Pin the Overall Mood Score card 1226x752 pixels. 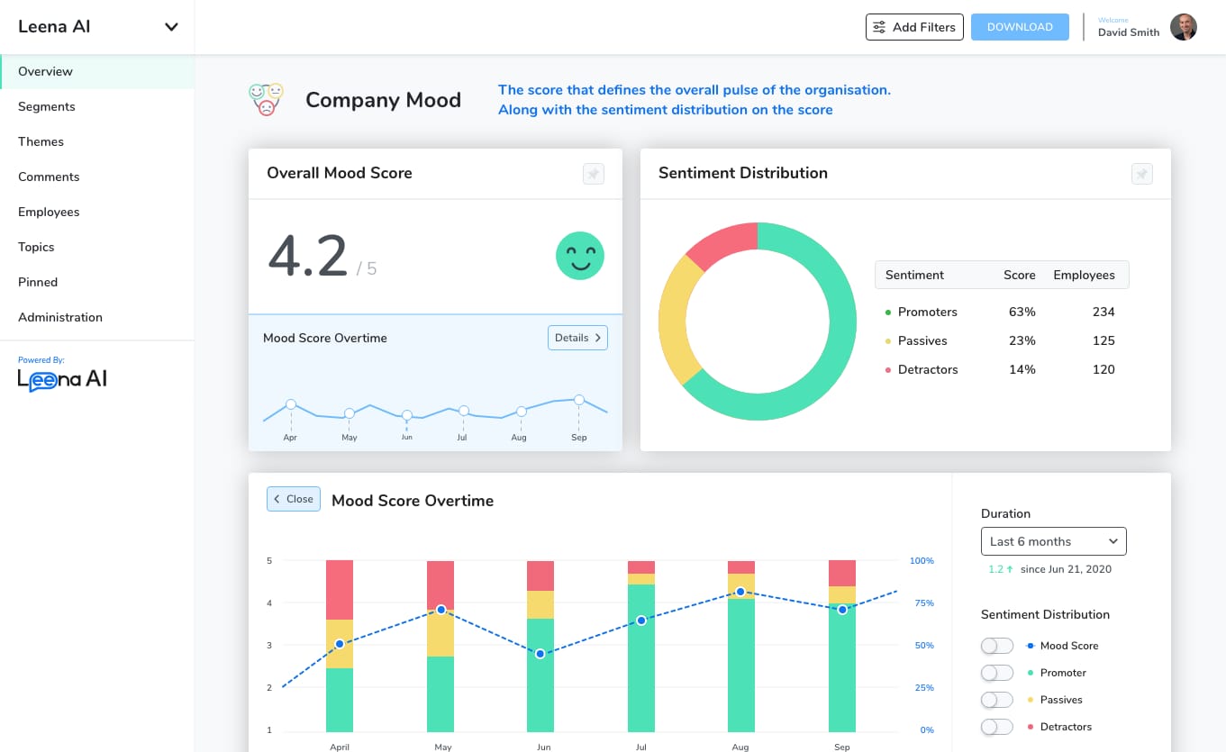tap(593, 174)
